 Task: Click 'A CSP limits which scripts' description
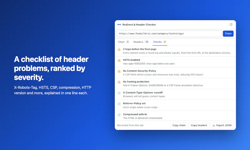(x=163, y=75)
